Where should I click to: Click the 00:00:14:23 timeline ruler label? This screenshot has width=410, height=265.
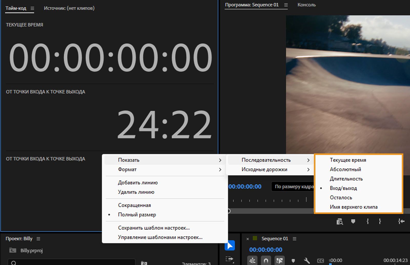[x=395, y=260]
